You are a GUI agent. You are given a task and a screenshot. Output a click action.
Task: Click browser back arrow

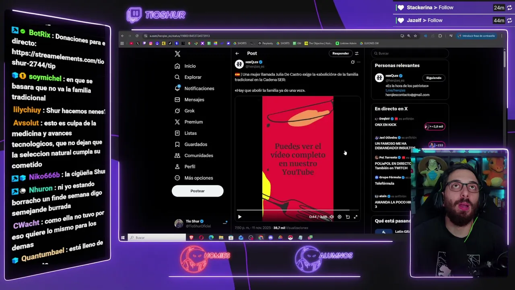click(123, 36)
